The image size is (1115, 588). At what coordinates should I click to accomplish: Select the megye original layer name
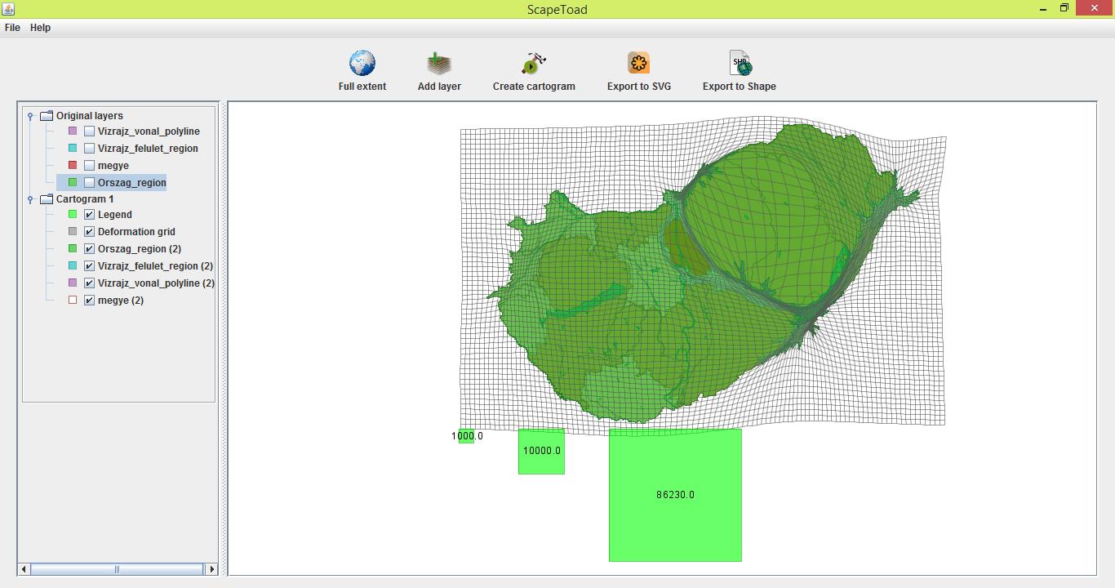point(113,166)
